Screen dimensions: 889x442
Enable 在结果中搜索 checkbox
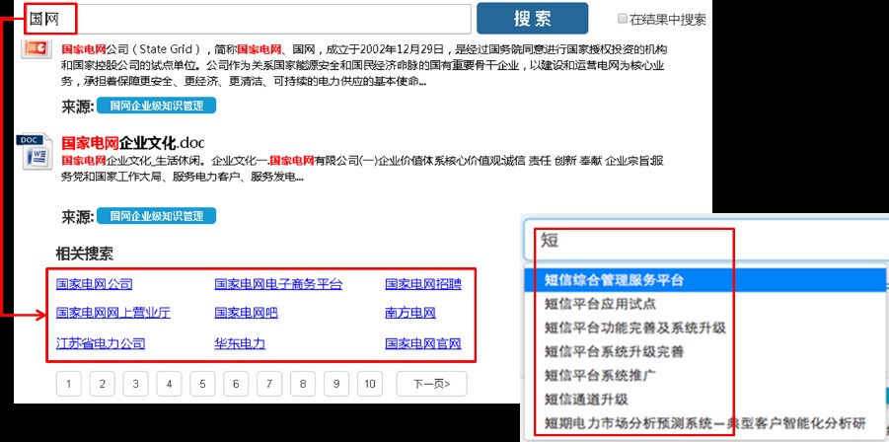click(x=623, y=19)
